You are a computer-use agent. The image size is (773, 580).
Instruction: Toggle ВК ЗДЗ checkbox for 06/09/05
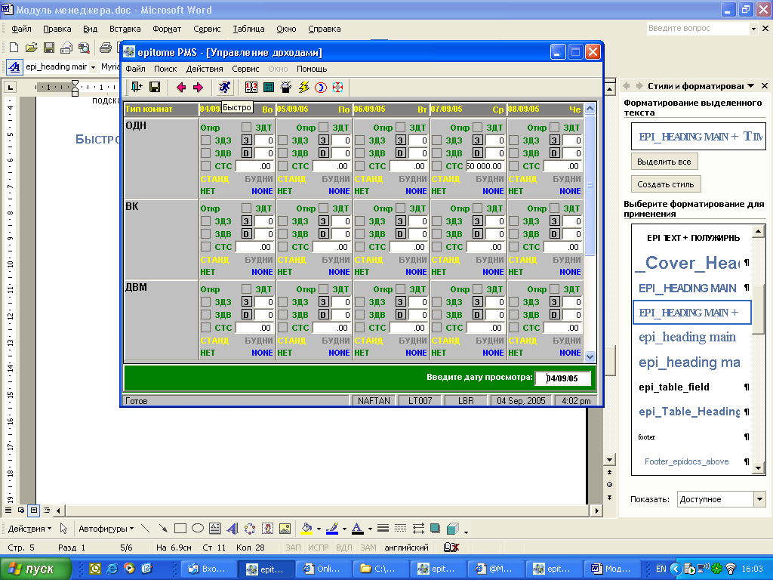[360, 221]
